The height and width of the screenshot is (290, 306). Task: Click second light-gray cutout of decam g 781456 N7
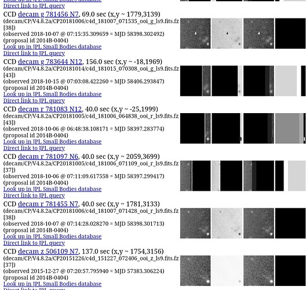[x=227, y=34]
